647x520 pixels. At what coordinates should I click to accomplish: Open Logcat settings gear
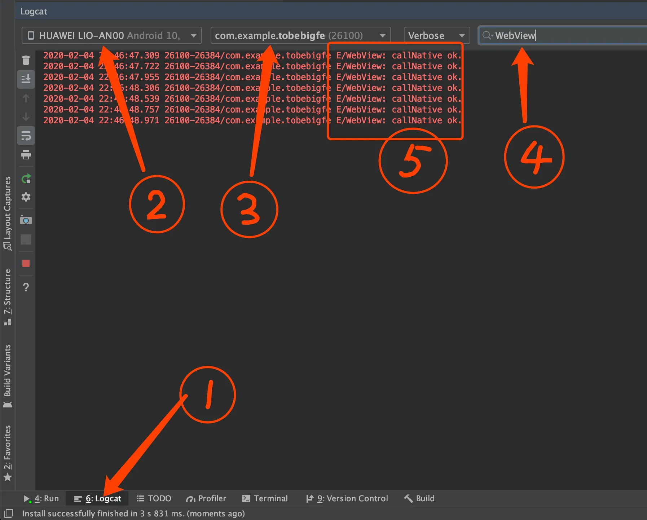point(26,197)
